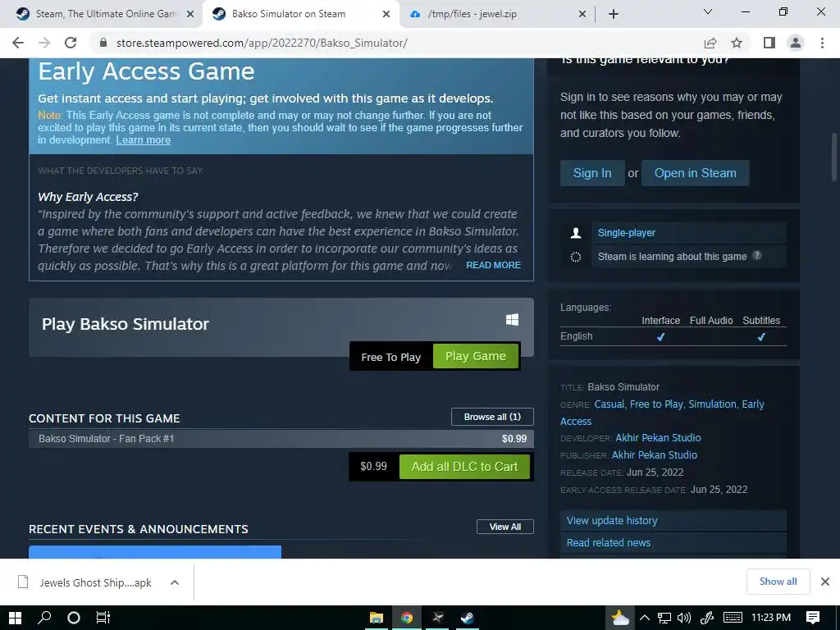840x630 pixels.
Task: Open Bakso Simulator - Fan Pack #1
Action: pyautogui.click(x=281, y=439)
